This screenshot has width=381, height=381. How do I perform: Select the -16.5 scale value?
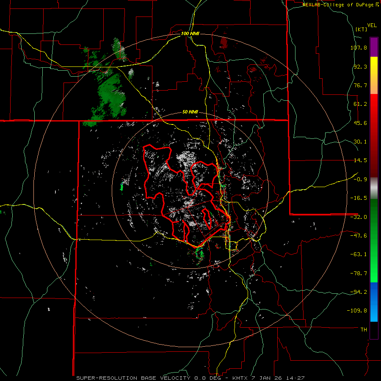[x=359, y=198]
